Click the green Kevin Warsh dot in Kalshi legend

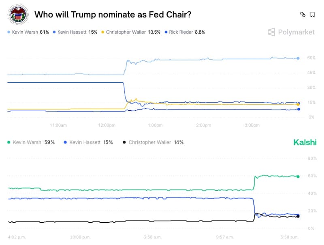tap(10, 142)
